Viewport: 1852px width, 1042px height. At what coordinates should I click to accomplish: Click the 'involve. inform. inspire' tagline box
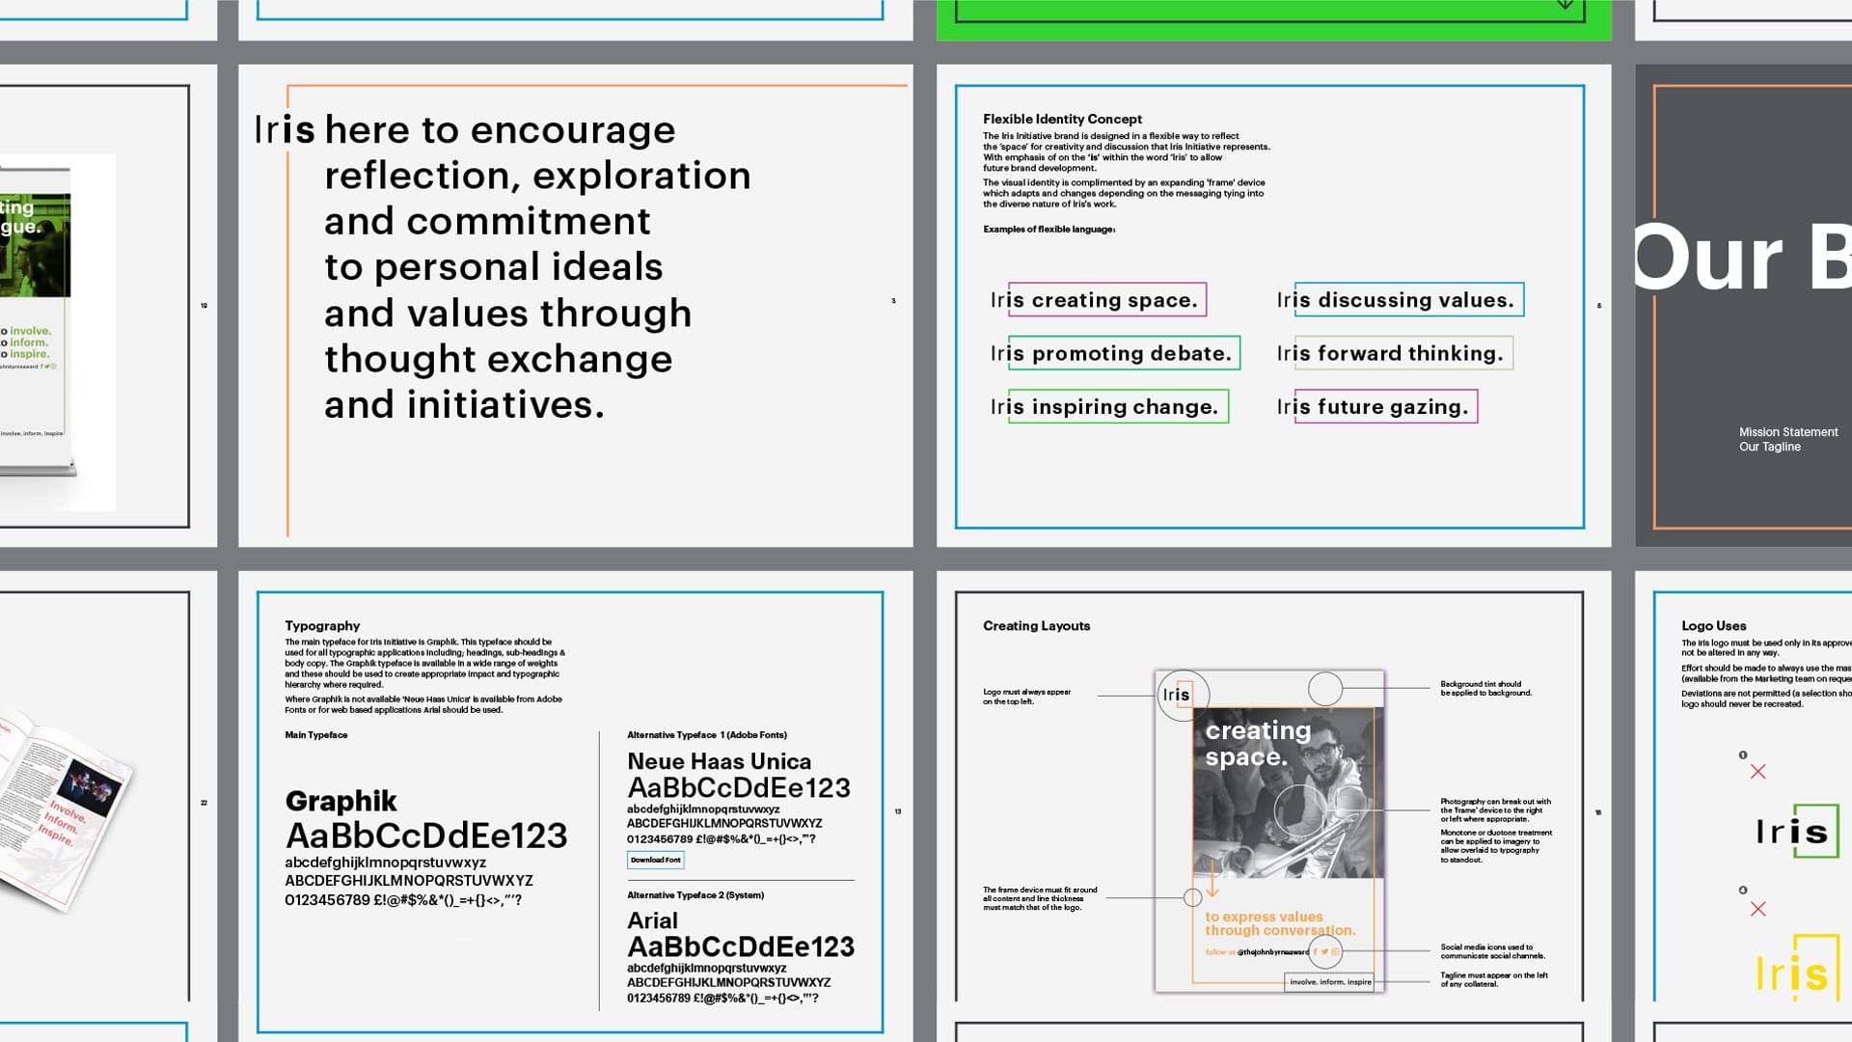coord(1330,982)
